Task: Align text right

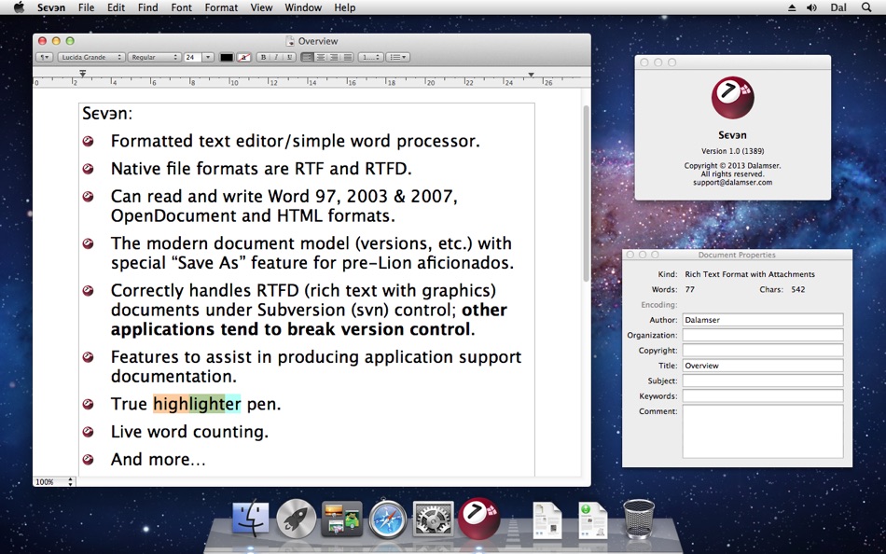Action: 334,57
